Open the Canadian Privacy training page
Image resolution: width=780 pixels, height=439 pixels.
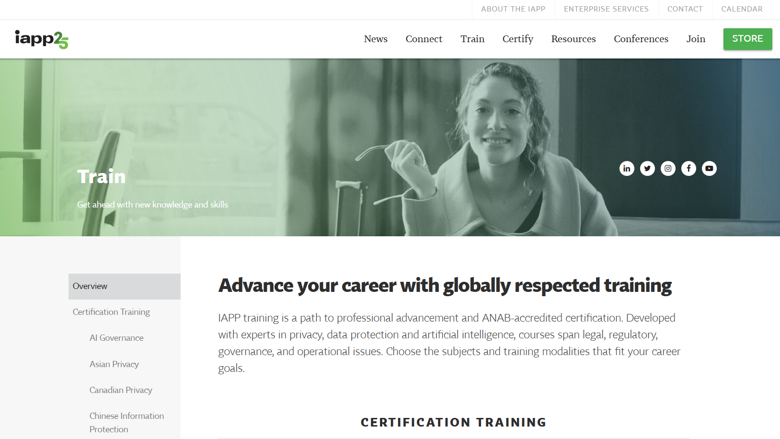click(121, 390)
